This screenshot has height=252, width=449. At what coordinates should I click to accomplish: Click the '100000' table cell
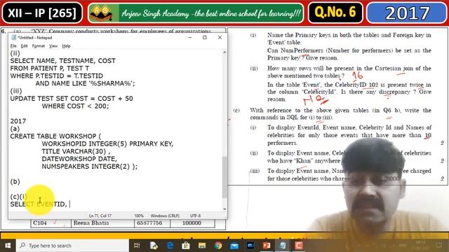point(192,223)
